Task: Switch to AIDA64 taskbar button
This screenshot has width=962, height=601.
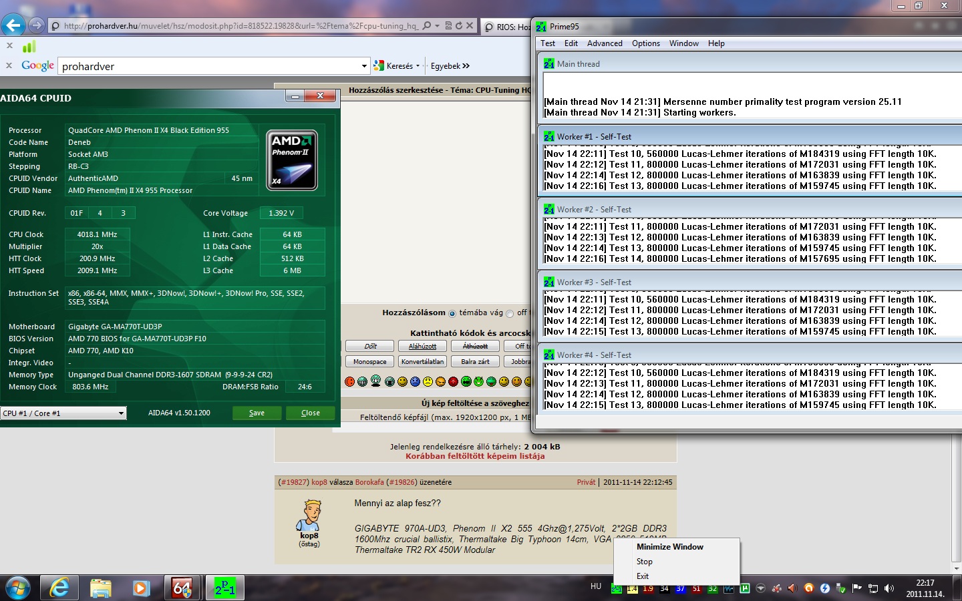Action: (x=182, y=588)
